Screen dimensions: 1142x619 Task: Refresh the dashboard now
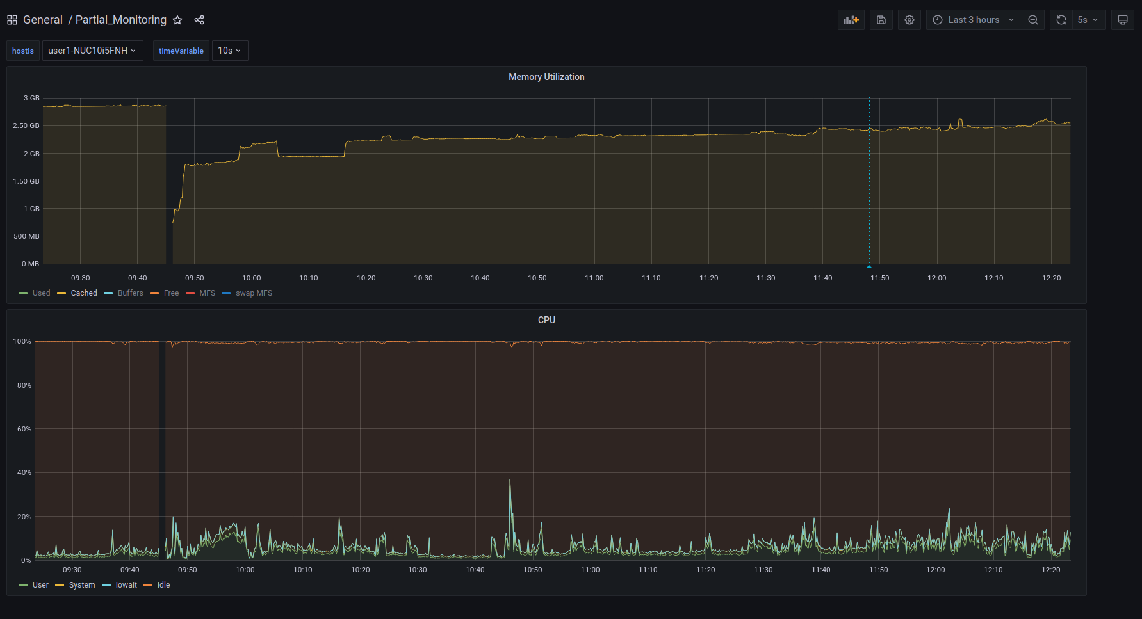coord(1061,20)
